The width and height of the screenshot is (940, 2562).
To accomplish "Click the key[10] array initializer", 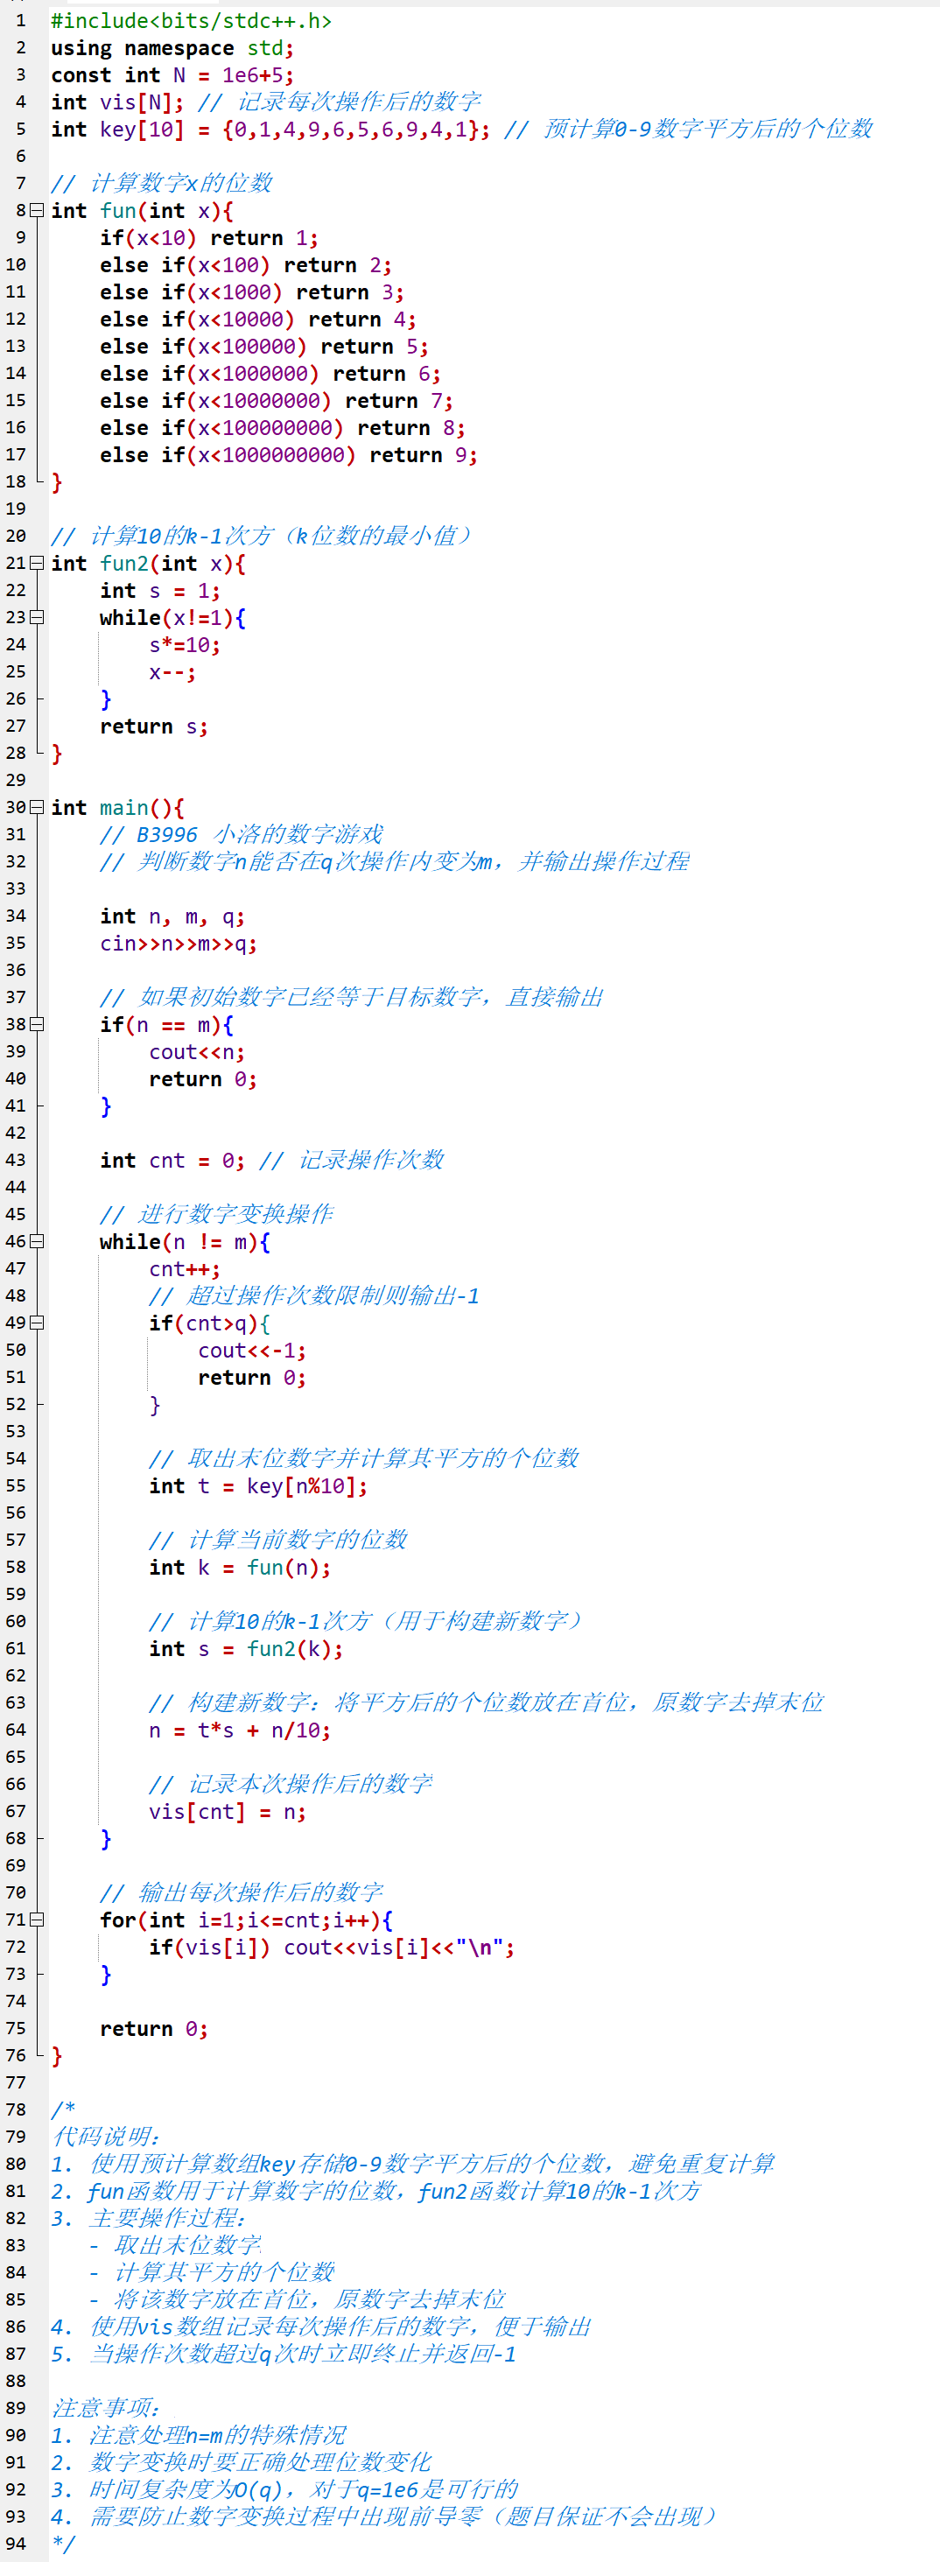I will pyautogui.click(x=357, y=130).
